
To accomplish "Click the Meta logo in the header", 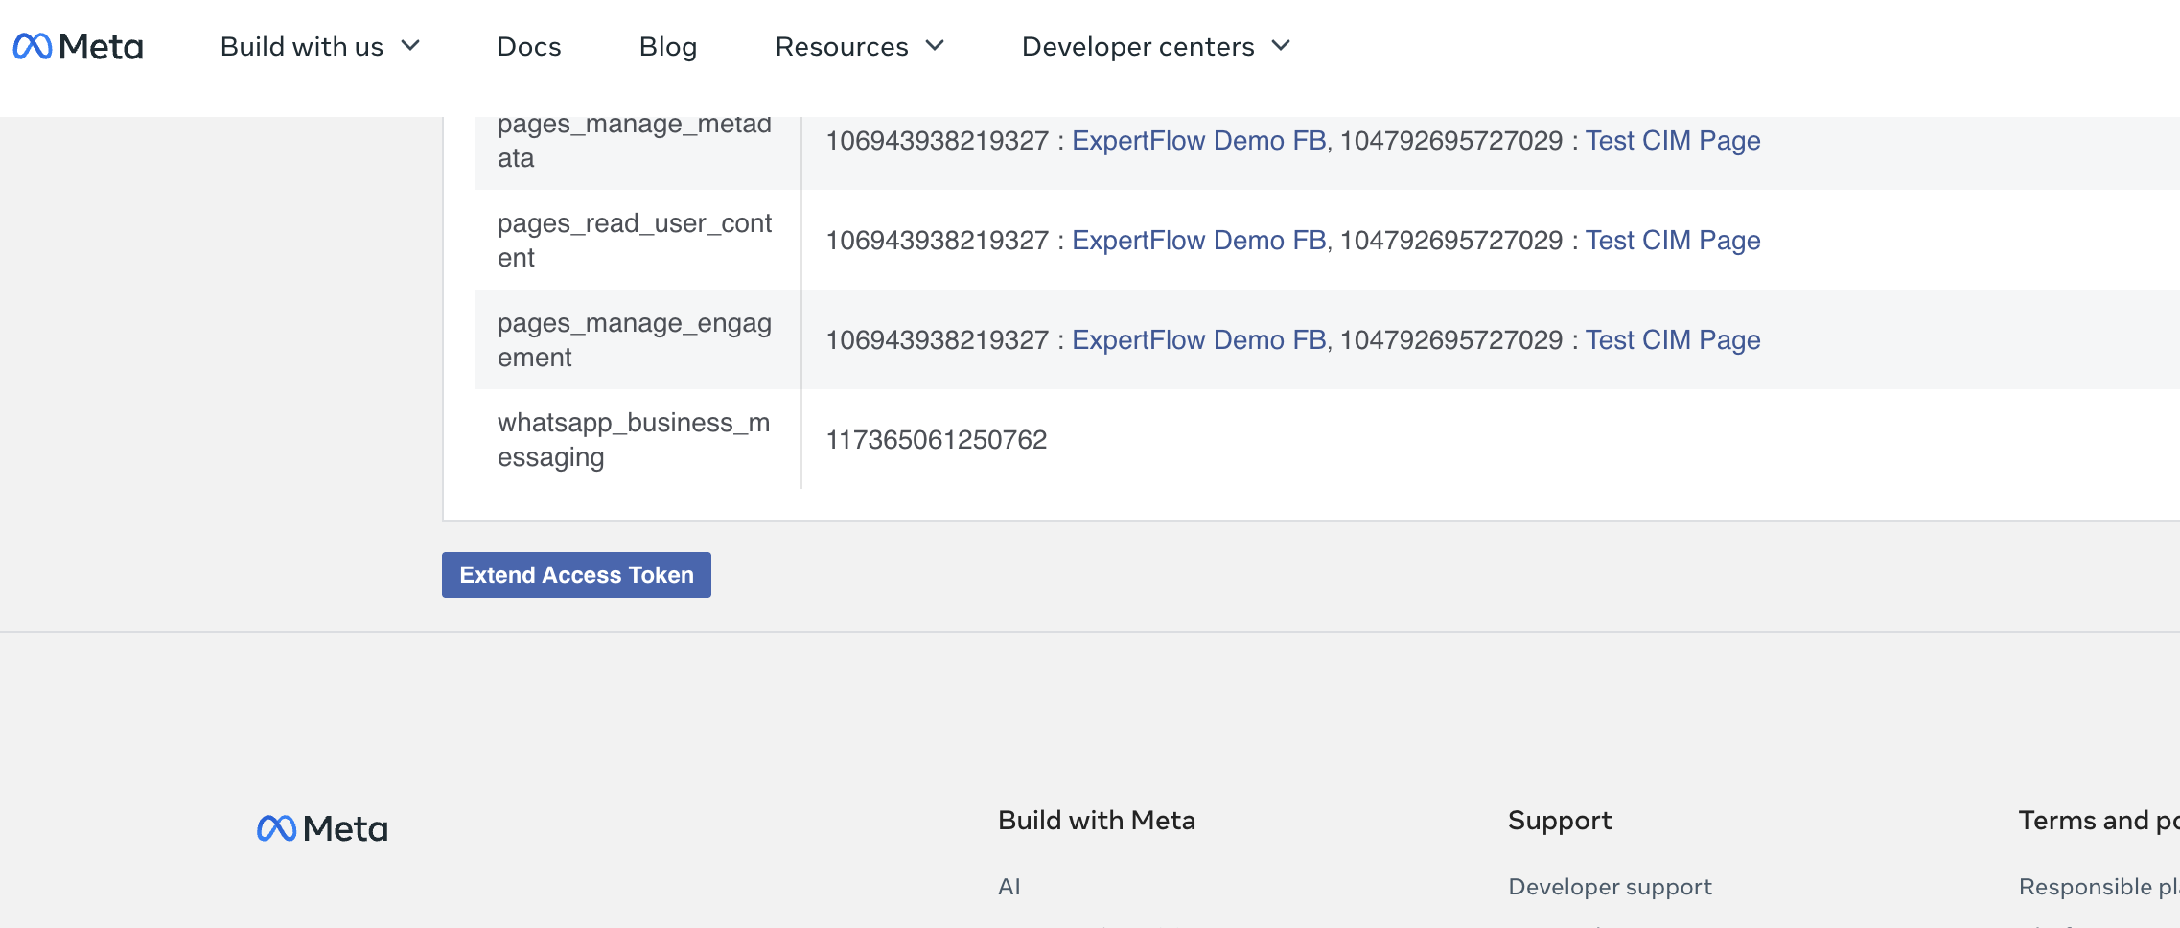I will pyautogui.click(x=78, y=46).
